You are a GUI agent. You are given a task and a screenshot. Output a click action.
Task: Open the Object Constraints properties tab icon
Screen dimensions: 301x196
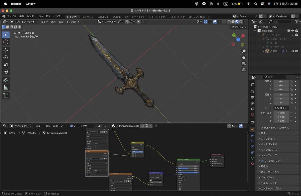click(252, 152)
